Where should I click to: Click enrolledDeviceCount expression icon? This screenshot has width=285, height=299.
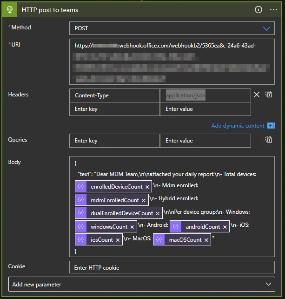pos(81,186)
